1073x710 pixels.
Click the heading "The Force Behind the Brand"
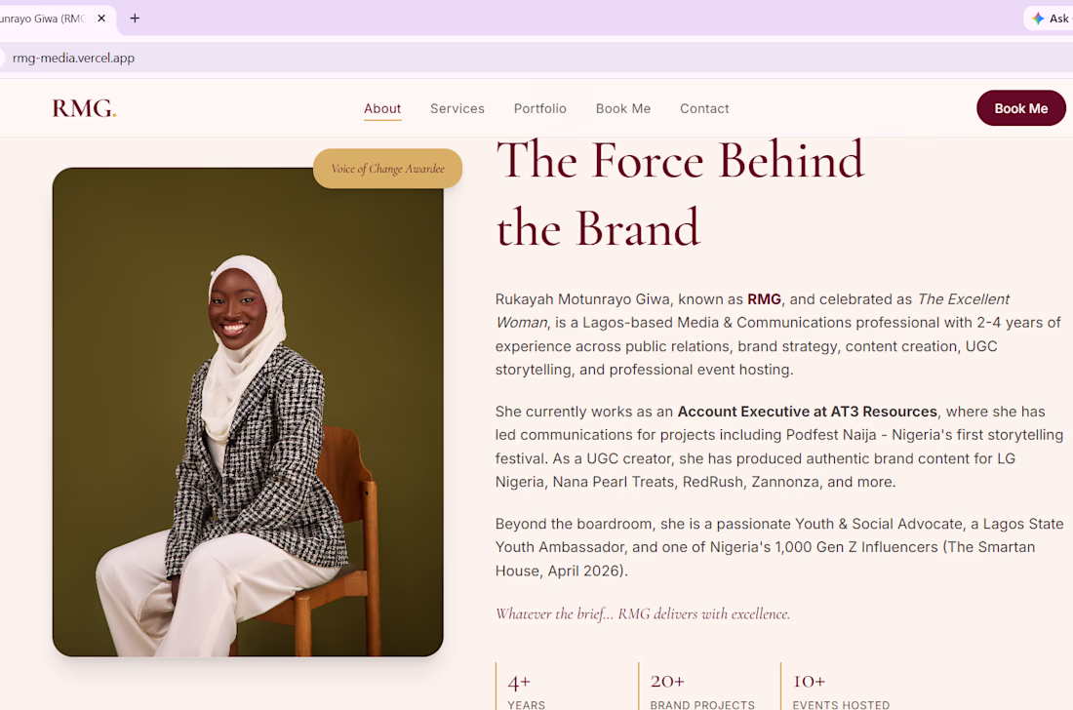point(680,193)
